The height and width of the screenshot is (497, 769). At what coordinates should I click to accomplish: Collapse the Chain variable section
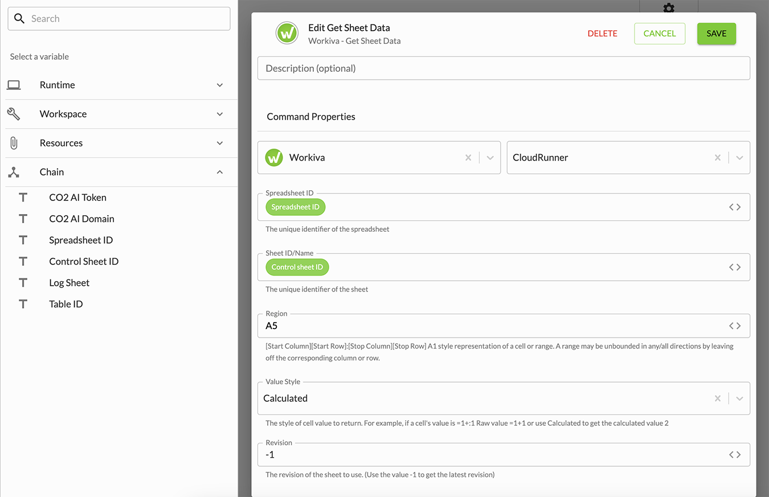click(x=220, y=172)
